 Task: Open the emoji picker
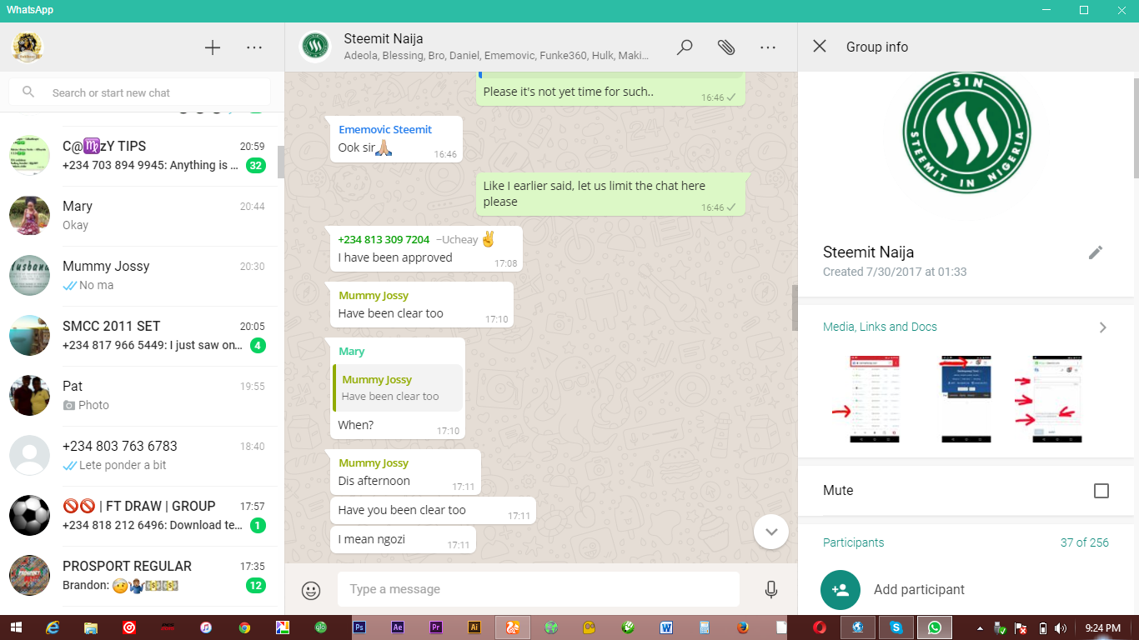tap(310, 589)
